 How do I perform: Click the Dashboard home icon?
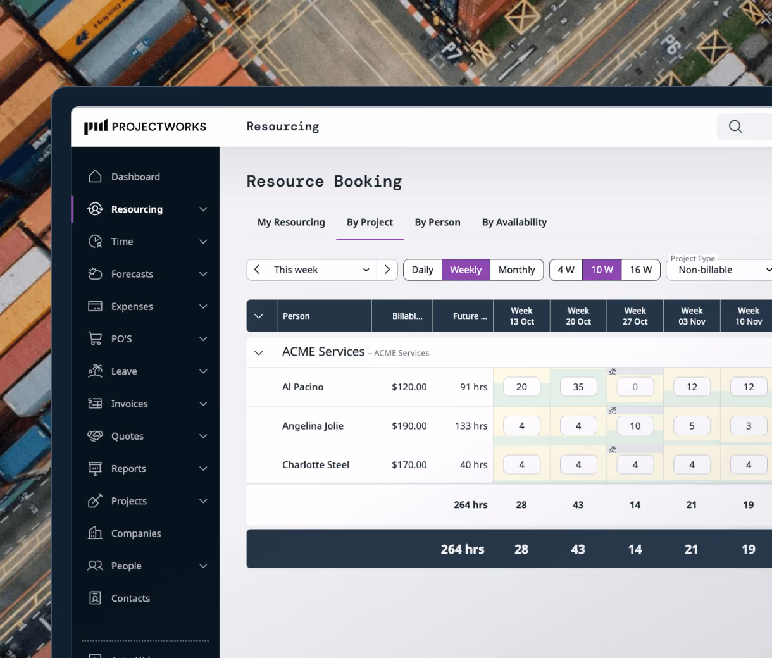point(95,177)
